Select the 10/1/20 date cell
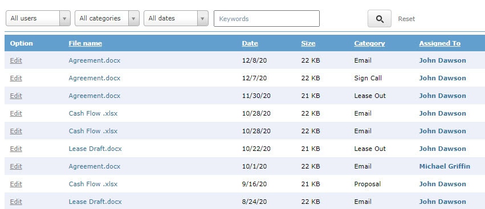The image size is (485, 209). click(254, 166)
